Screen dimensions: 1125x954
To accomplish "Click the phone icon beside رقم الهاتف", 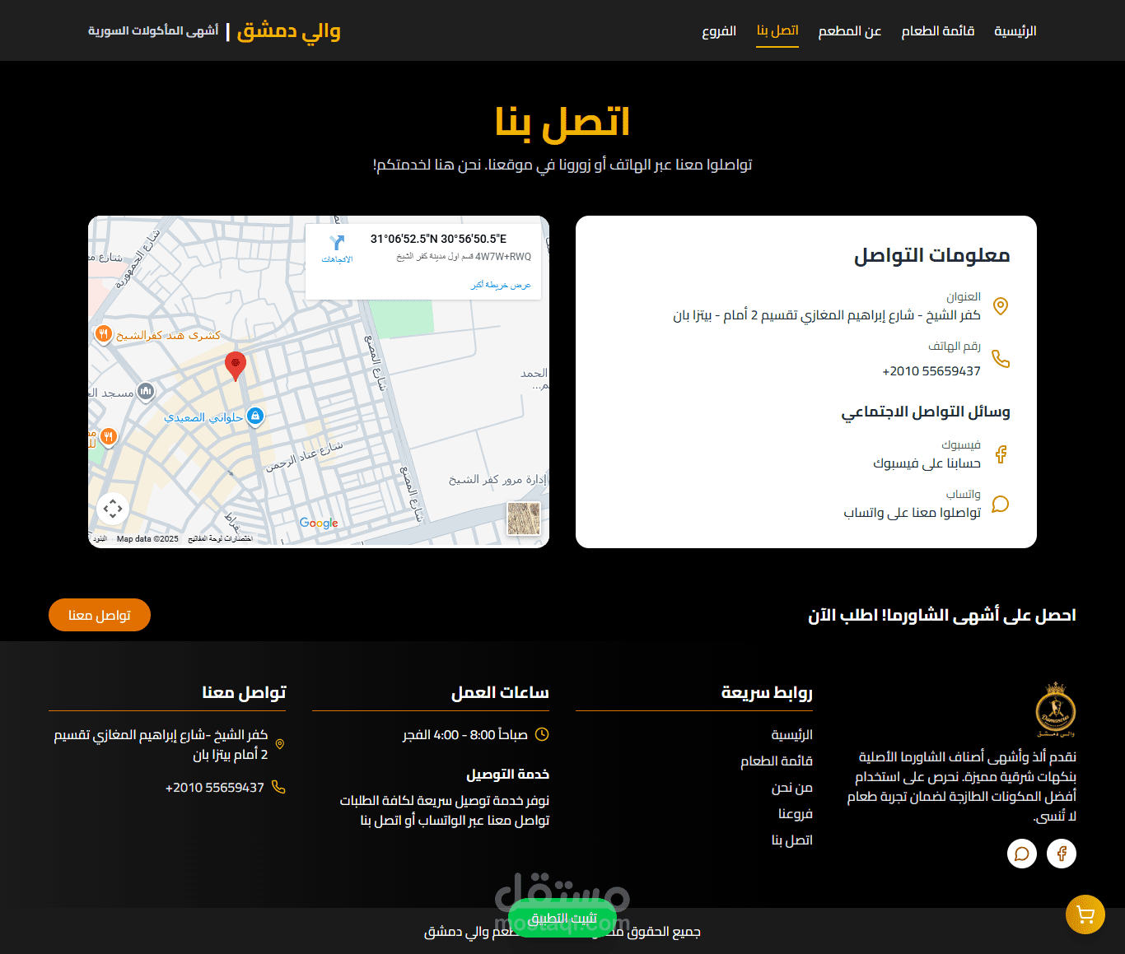I will [1001, 359].
